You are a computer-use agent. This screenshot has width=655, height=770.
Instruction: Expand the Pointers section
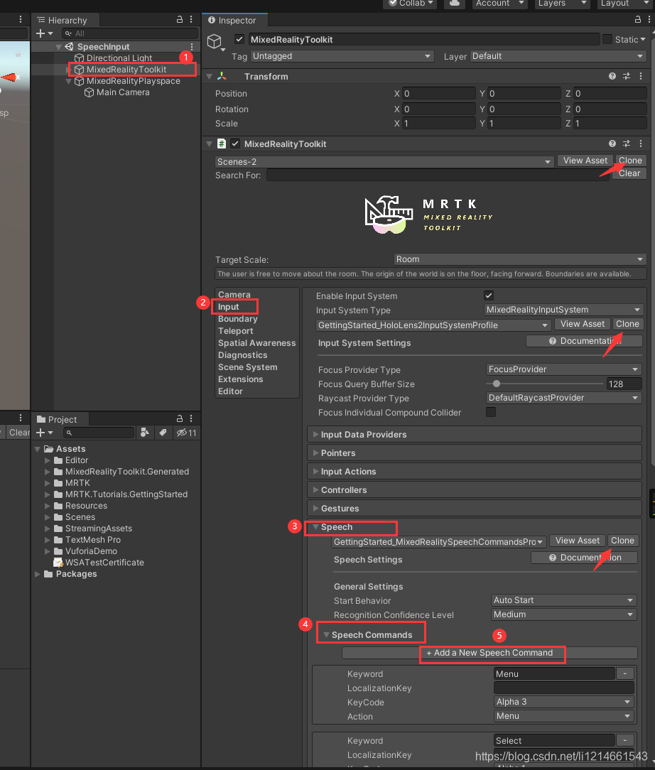[x=475, y=452]
